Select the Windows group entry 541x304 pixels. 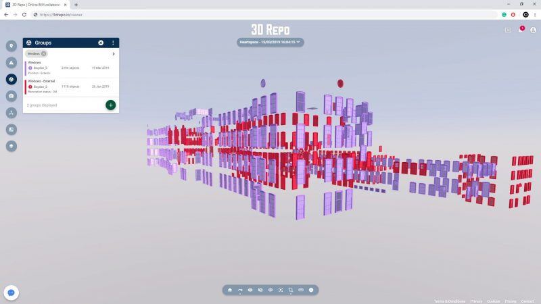[71, 68]
